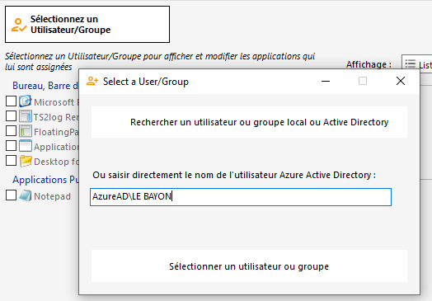Tick the Notepad checkbox
432x301 pixels.
click(x=11, y=195)
